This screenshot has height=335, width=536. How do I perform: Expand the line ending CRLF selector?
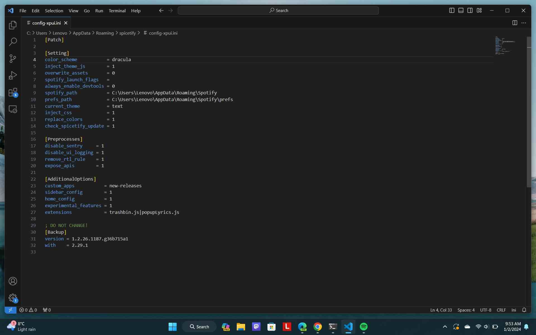click(x=501, y=310)
